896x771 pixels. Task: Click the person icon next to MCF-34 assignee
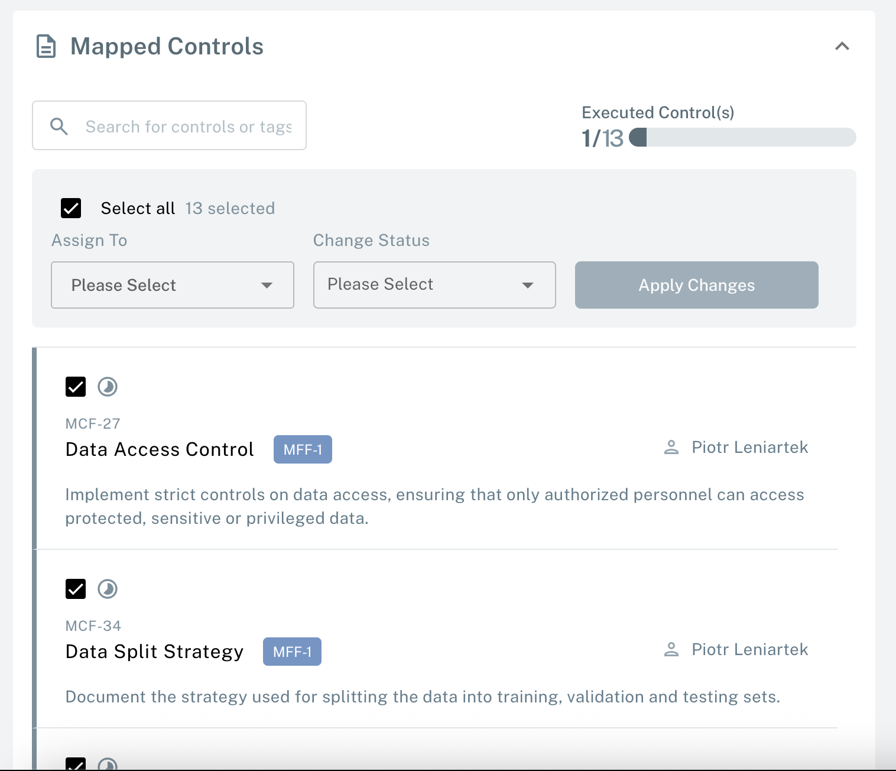point(671,649)
